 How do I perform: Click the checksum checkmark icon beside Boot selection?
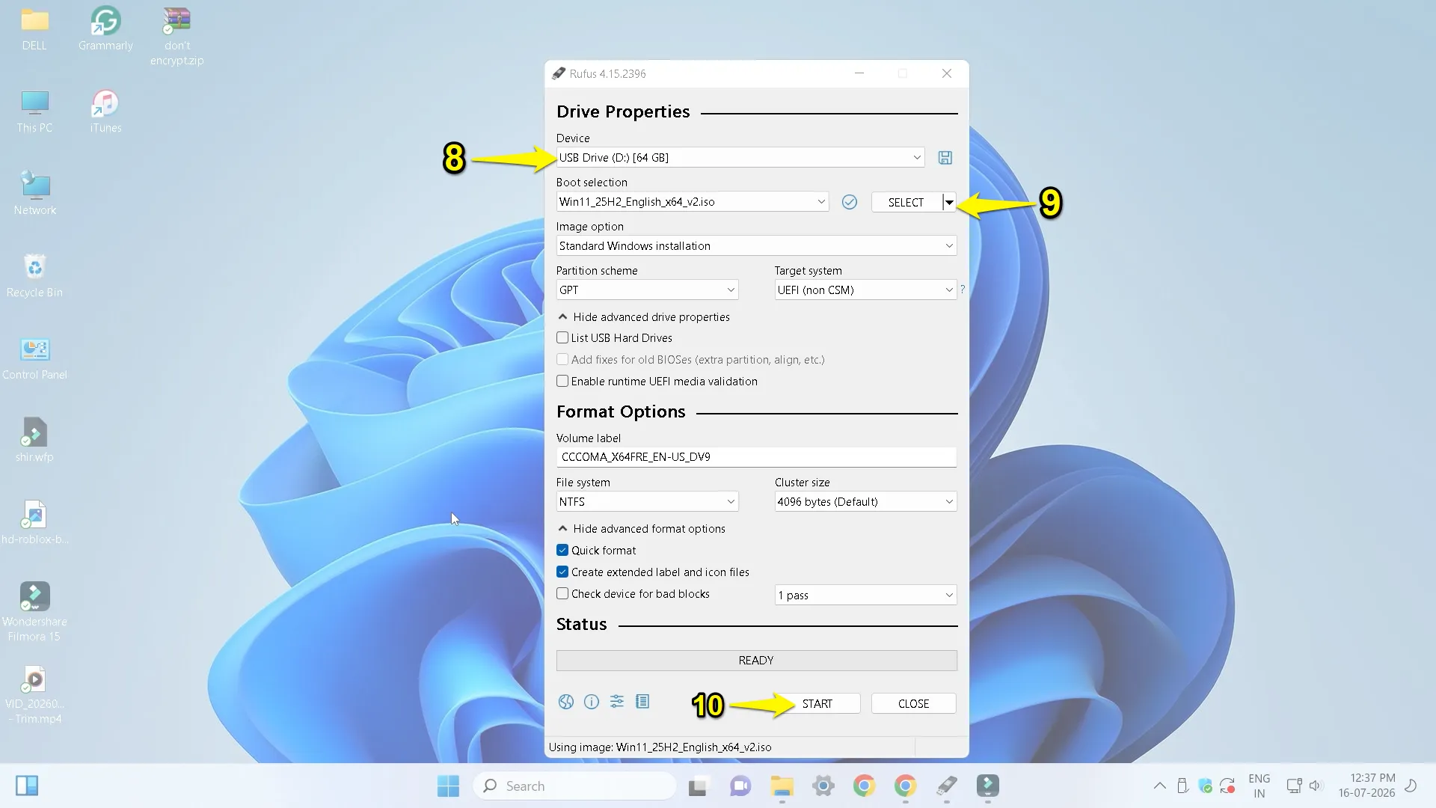coord(849,202)
